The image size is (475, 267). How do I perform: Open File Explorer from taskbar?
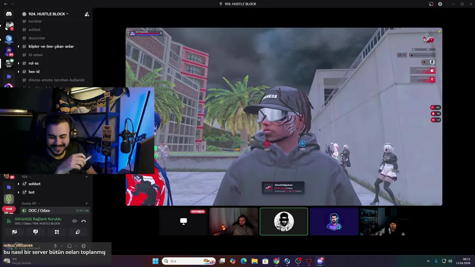(255, 261)
